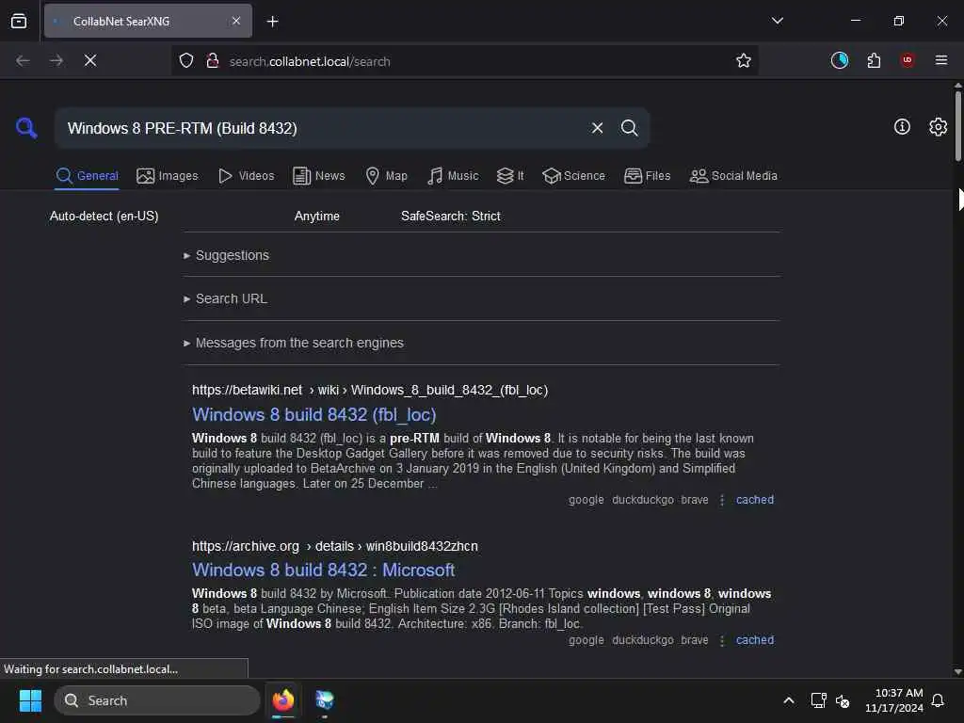964x723 pixels.
Task: Switch to Music category
Action: (453, 176)
